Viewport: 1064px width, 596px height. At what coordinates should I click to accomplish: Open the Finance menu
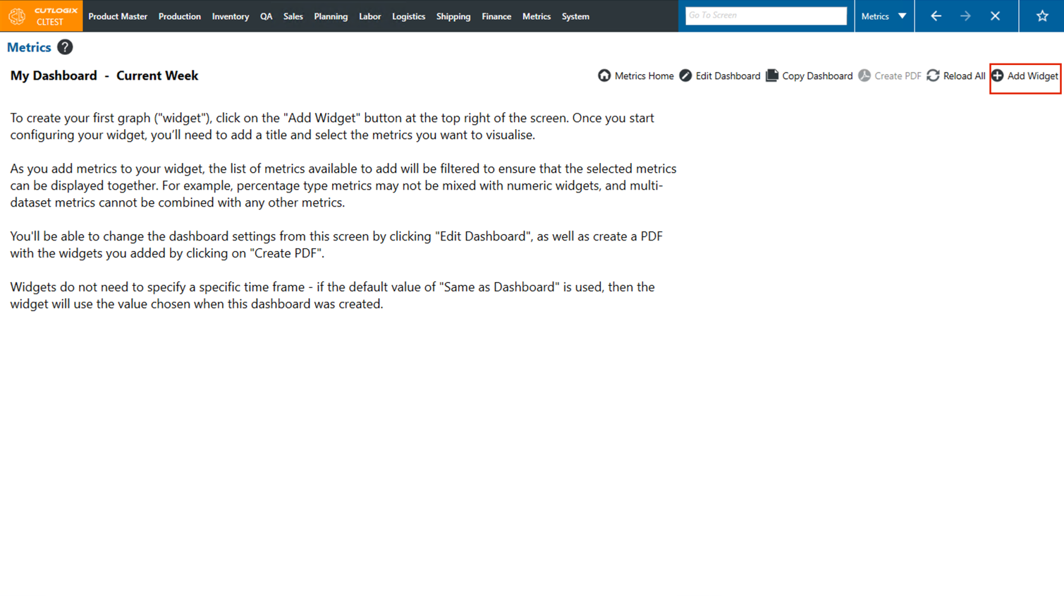(496, 16)
